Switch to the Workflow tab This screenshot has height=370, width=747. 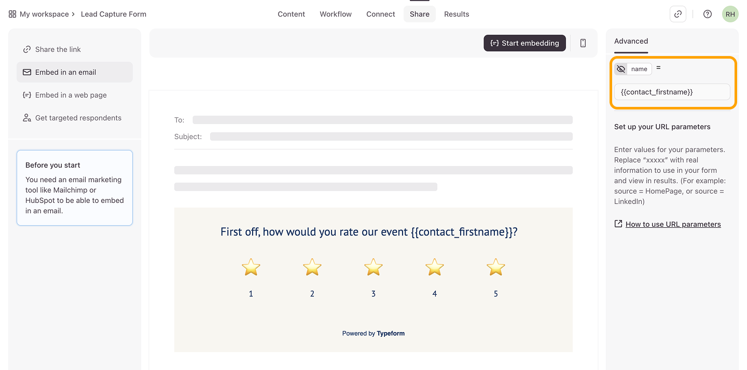[x=336, y=14]
